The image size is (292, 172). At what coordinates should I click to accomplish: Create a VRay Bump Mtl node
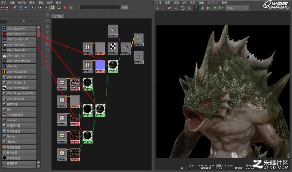click(x=19, y=34)
